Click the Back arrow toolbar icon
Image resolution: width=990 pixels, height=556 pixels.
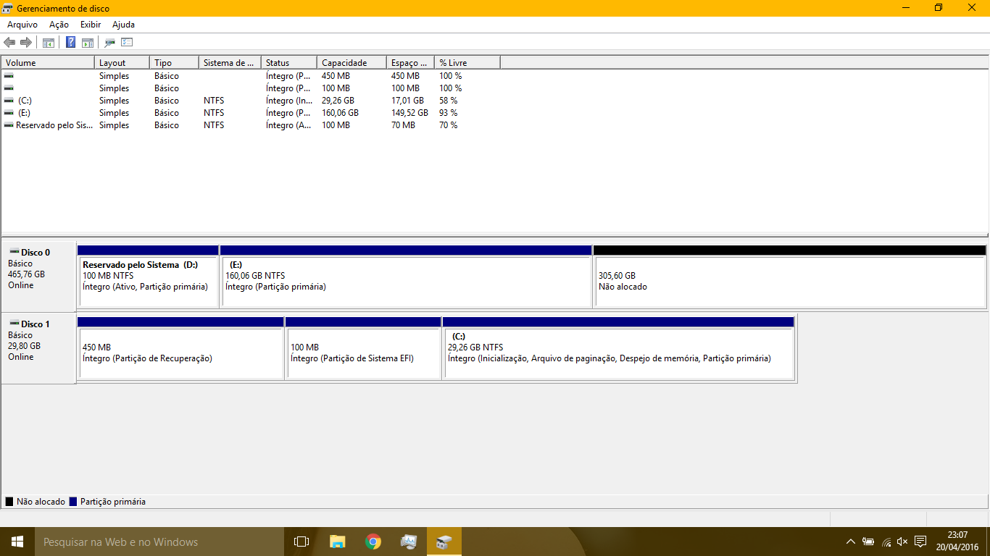click(x=9, y=42)
